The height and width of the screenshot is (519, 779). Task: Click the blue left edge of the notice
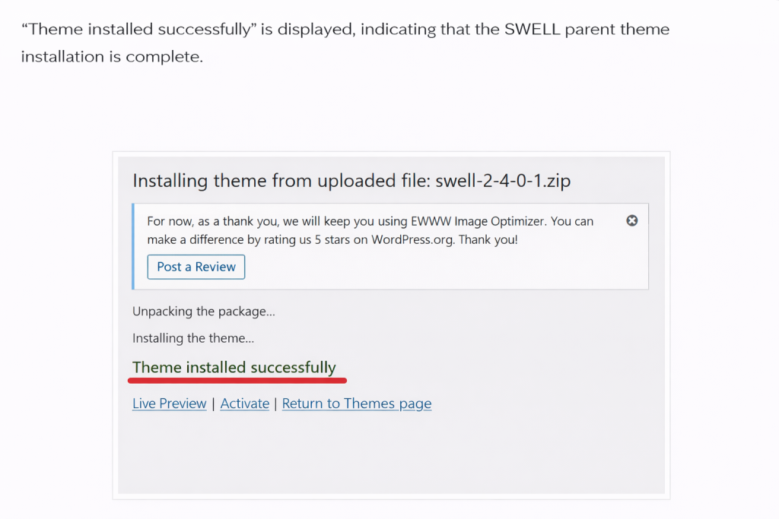135,245
